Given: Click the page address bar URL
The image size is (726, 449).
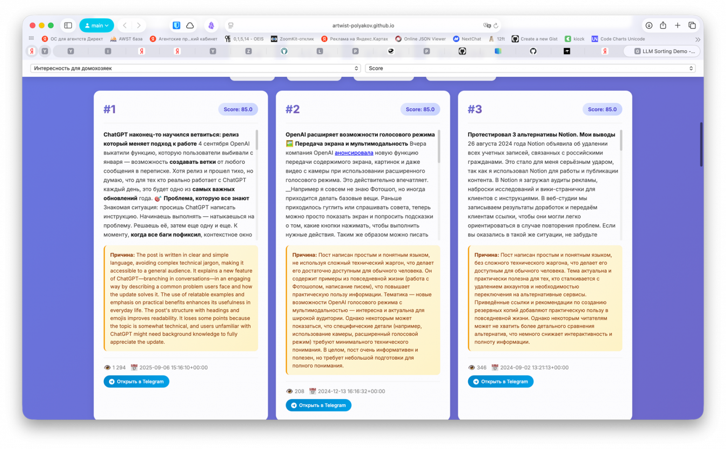Looking at the screenshot, I should tap(363, 26).
